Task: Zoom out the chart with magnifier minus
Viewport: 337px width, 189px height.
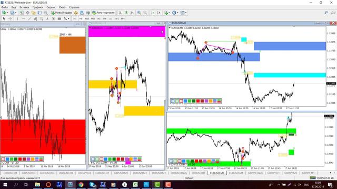Action: click(145, 13)
